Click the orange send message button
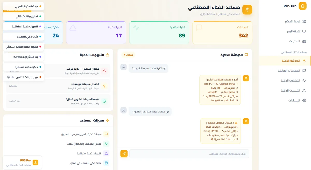 (x=124, y=154)
